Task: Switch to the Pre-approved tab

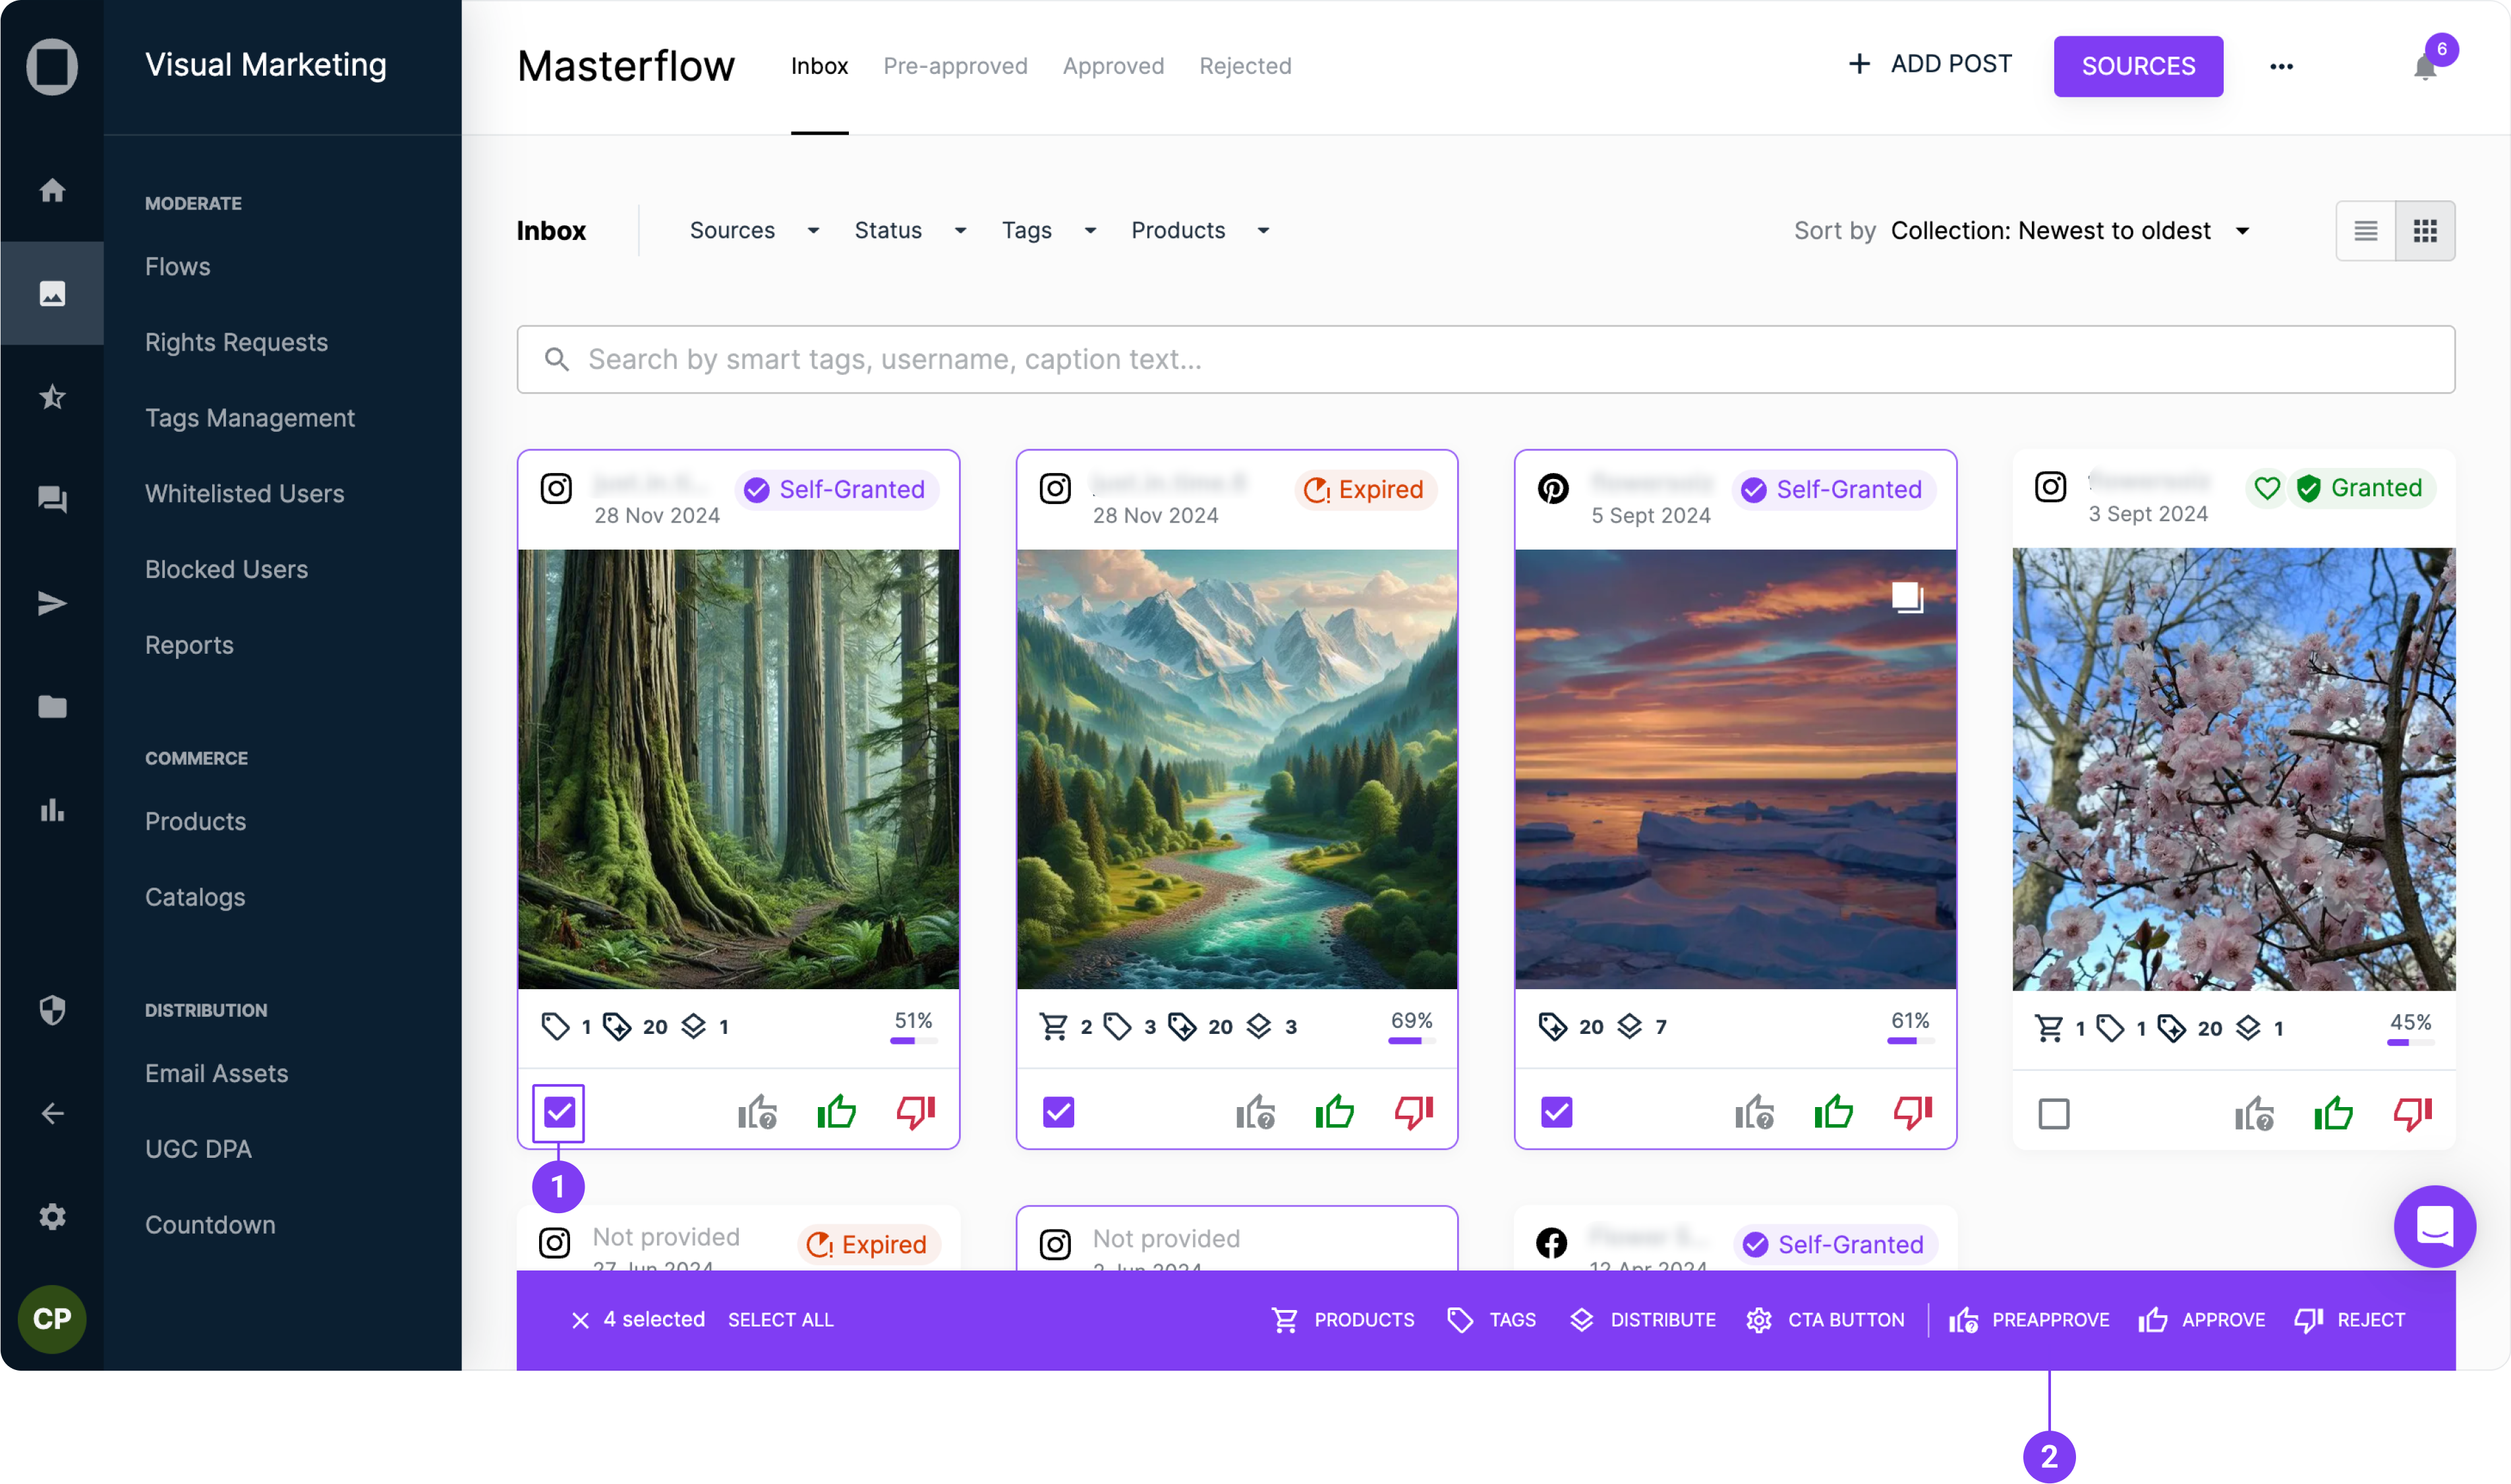Action: [x=954, y=66]
